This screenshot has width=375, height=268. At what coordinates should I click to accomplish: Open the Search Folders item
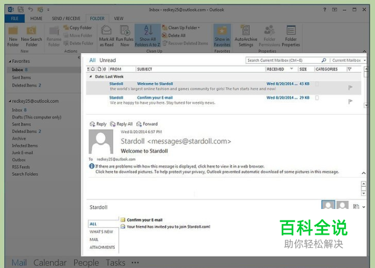coord(25,174)
